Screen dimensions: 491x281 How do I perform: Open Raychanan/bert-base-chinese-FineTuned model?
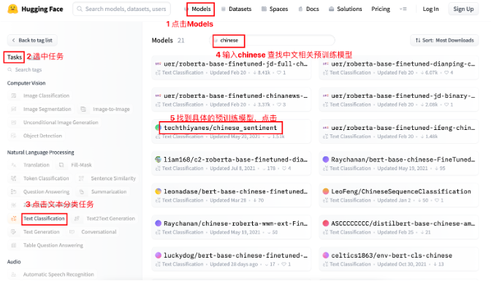point(399,163)
